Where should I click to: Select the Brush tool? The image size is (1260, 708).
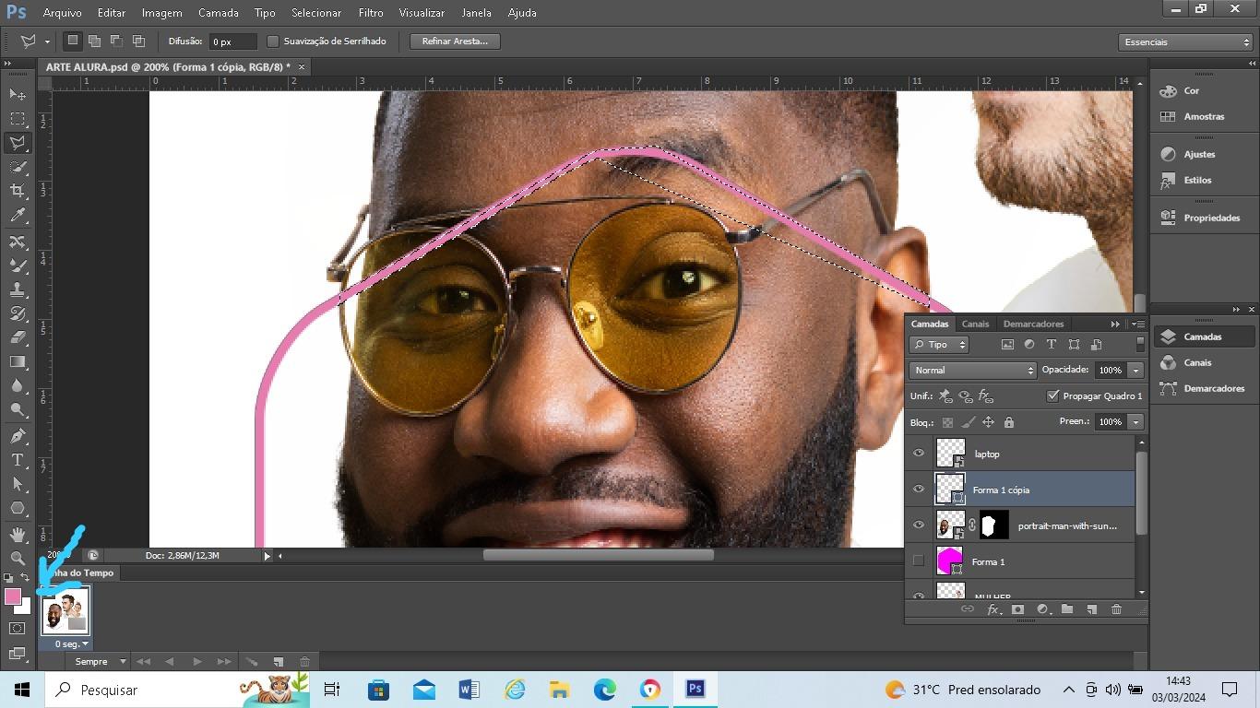(x=18, y=265)
